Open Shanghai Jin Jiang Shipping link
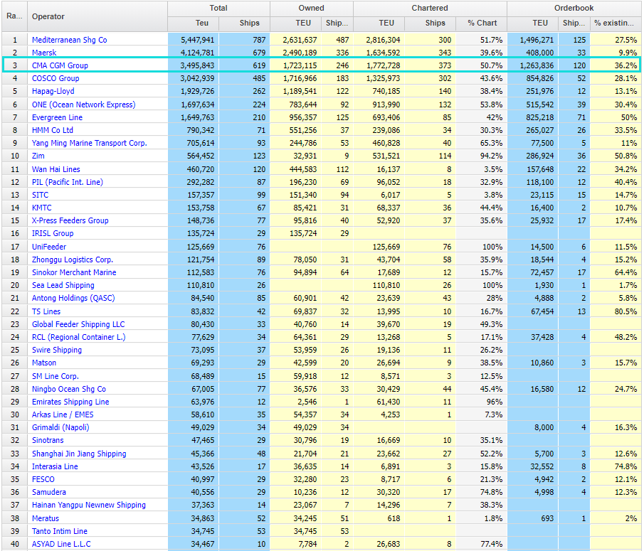This screenshot has height=551, width=644. tap(79, 454)
